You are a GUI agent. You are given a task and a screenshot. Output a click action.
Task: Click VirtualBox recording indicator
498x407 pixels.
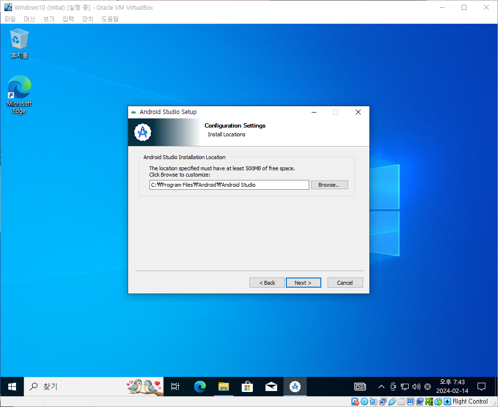point(419,402)
